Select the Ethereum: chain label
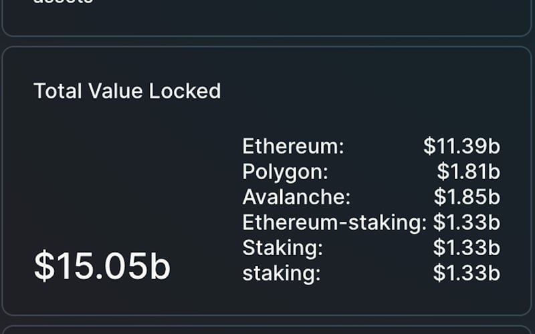Screen dimensions: 535x334 (293, 146)
